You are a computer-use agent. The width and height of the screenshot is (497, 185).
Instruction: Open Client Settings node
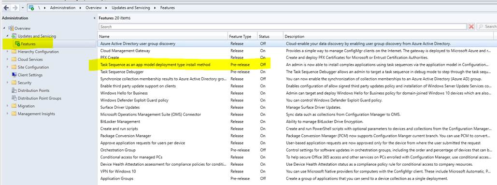(30, 75)
